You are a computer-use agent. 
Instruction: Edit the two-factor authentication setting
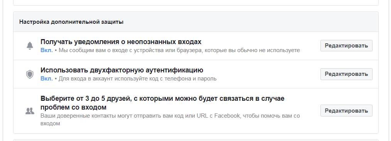click(x=346, y=74)
